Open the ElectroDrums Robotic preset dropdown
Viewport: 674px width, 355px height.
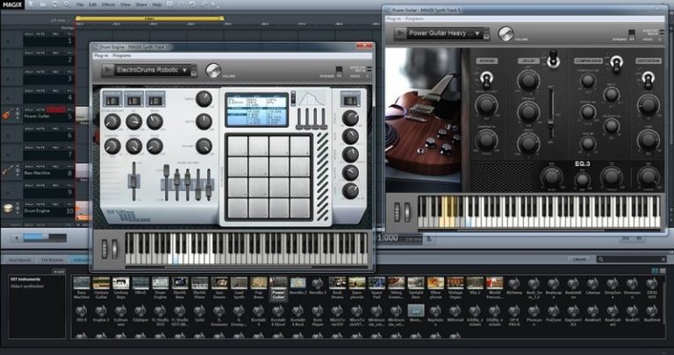(x=152, y=70)
